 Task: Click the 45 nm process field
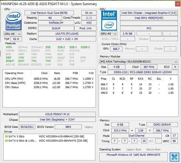[x=89, y=13]
